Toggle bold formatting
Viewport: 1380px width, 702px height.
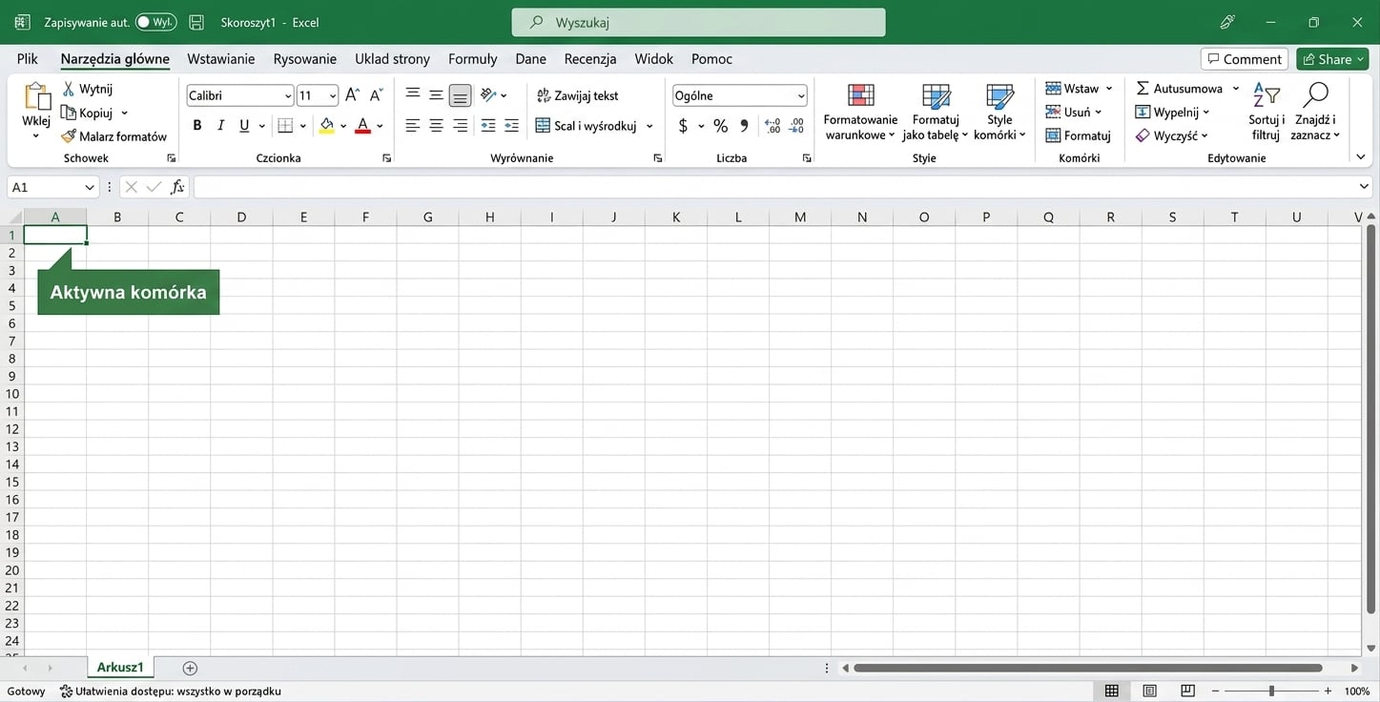pos(197,126)
